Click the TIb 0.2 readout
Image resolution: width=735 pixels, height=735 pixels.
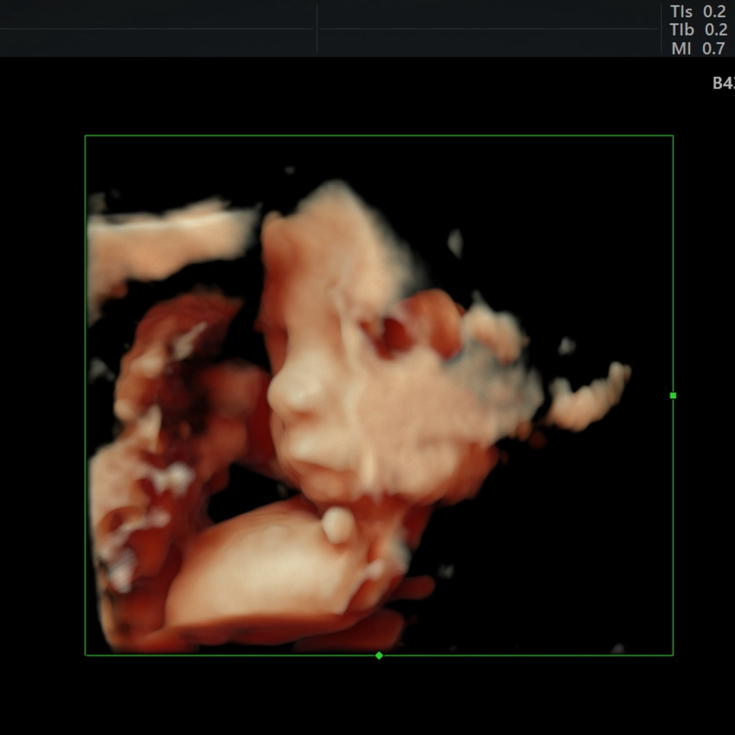(698, 29)
